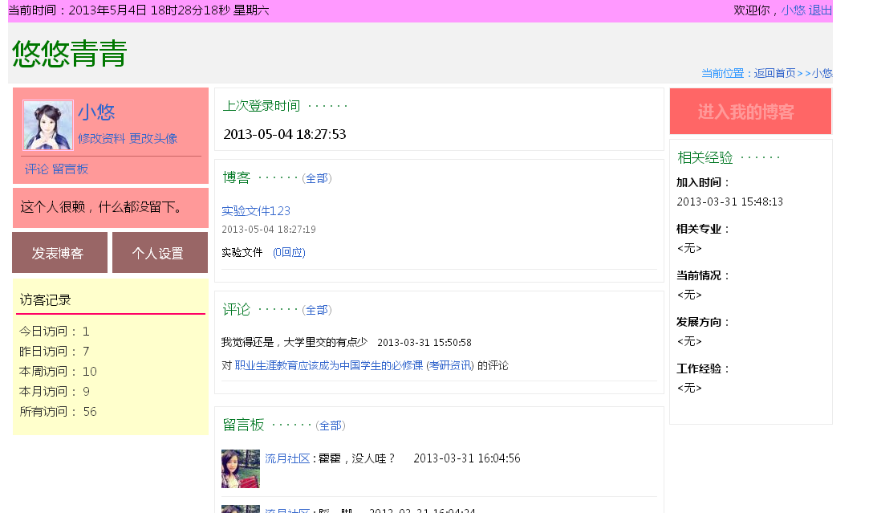Select comment timestamp 2013-03-31 15:50:58
The image size is (869, 513).
(424, 343)
